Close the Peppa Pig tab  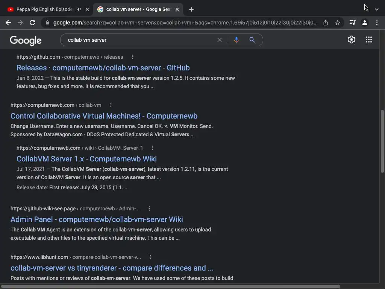pyautogui.click(x=87, y=9)
